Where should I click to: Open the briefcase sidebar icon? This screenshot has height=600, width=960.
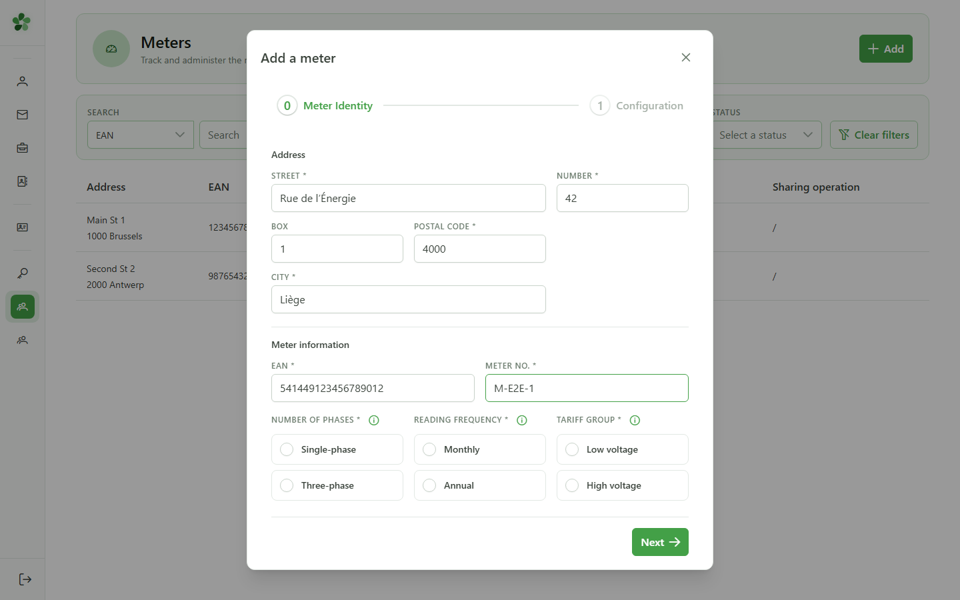(23, 148)
